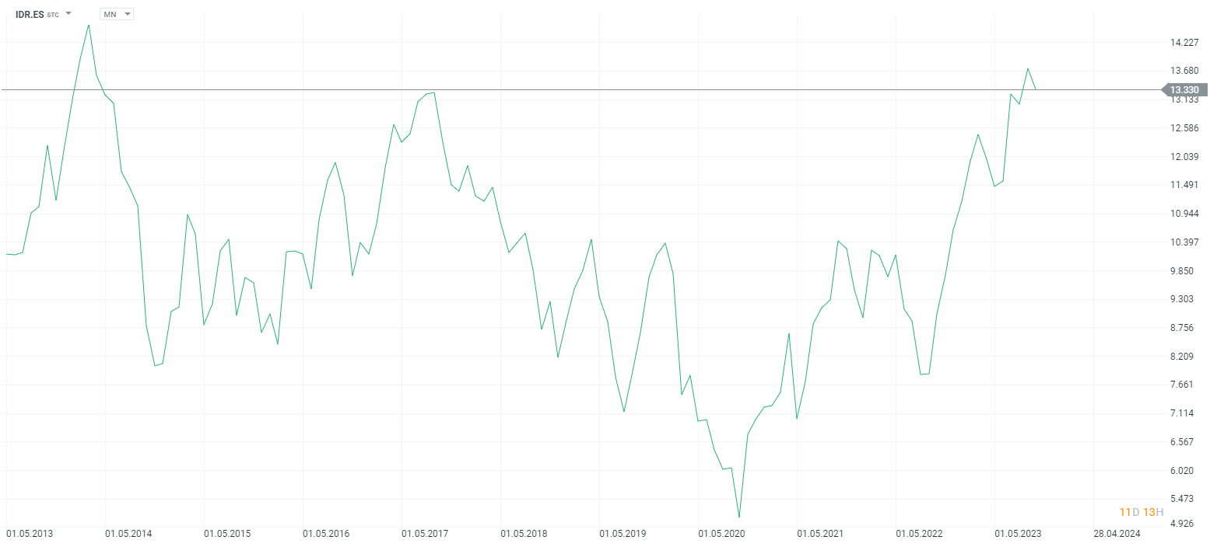Click the 01.05.2022 date axis label
This screenshot has width=1217, height=547.
(919, 534)
